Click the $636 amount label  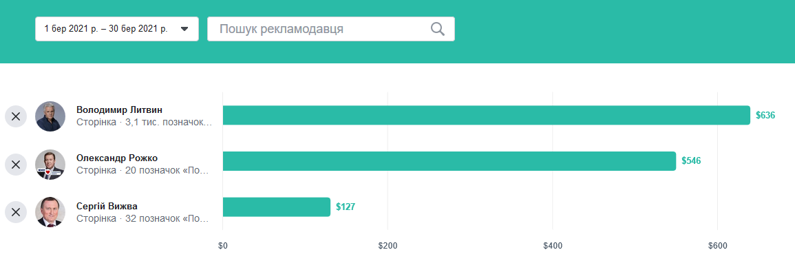tap(765, 115)
